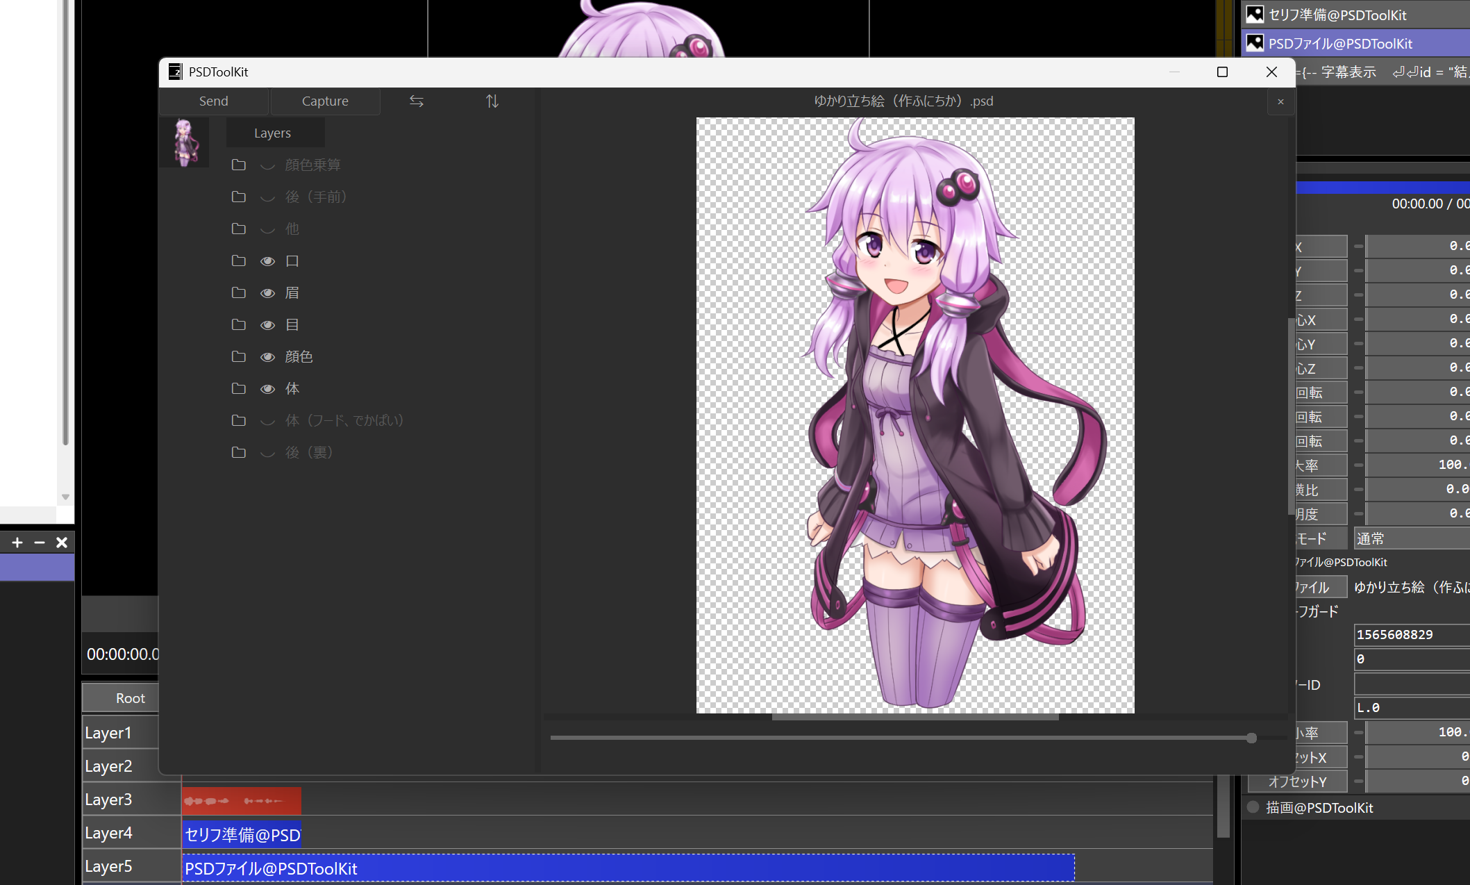The height and width of the screenshot is (885, 1470).
Task: Expand the 体 layer folder
Action: tap(238, 388)
